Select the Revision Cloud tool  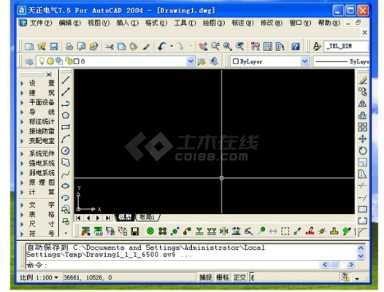66,162
